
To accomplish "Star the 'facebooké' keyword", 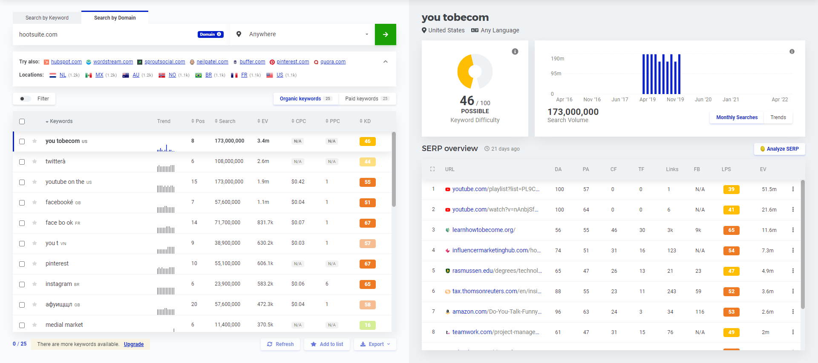I will pos(35,202).
